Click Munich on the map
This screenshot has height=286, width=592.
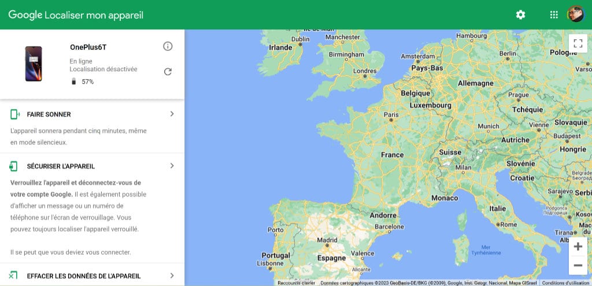tap(488, 127)
